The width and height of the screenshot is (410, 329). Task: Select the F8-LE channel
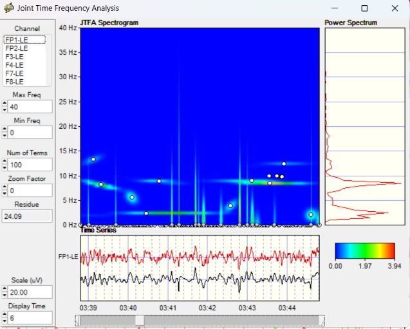(24, 82)
